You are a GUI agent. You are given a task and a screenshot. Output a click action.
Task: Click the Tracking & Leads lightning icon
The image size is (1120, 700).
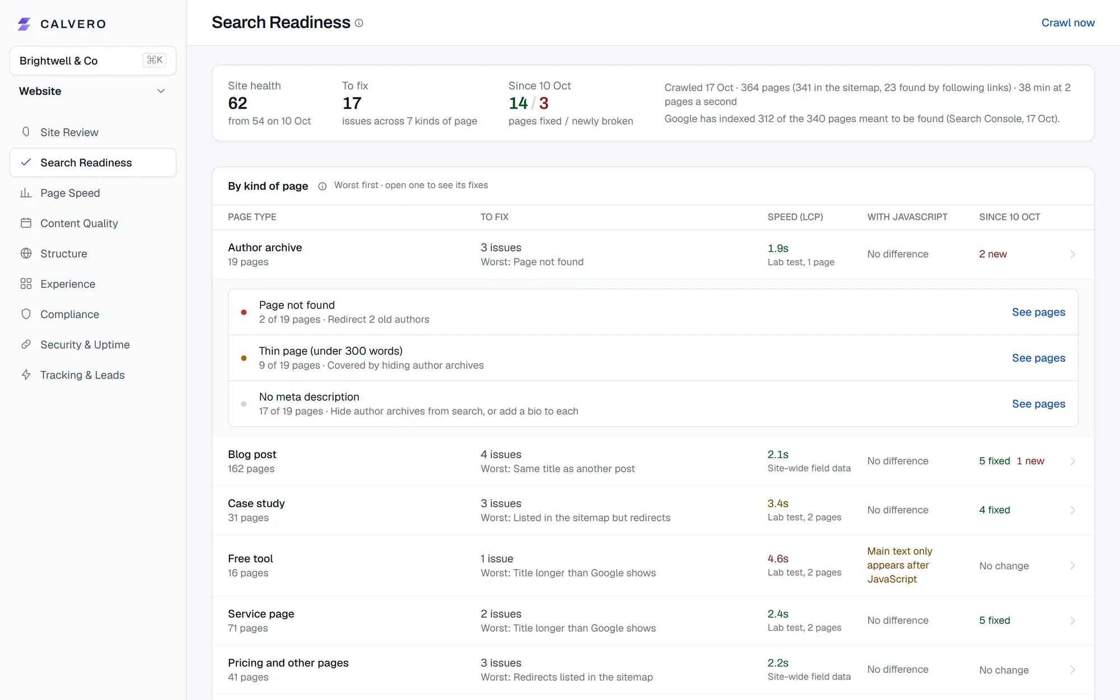point(26,375)
